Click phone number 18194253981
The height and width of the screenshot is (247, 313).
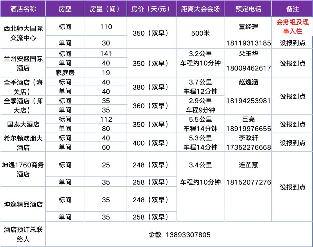point(248,101)
